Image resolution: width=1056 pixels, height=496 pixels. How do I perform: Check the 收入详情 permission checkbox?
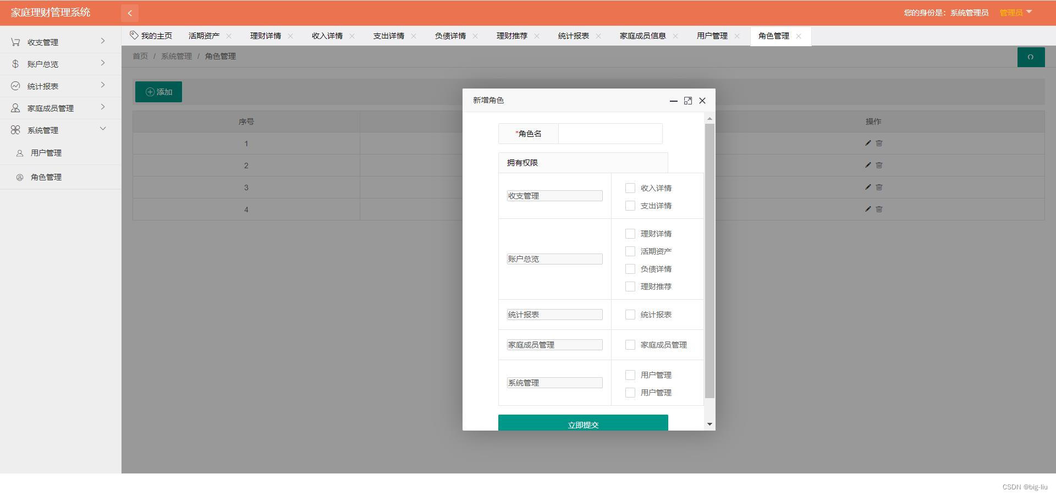[x=630, y=188]
